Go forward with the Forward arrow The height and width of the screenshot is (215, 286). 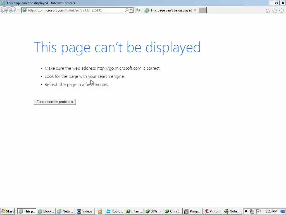click(x=12, y=10)
